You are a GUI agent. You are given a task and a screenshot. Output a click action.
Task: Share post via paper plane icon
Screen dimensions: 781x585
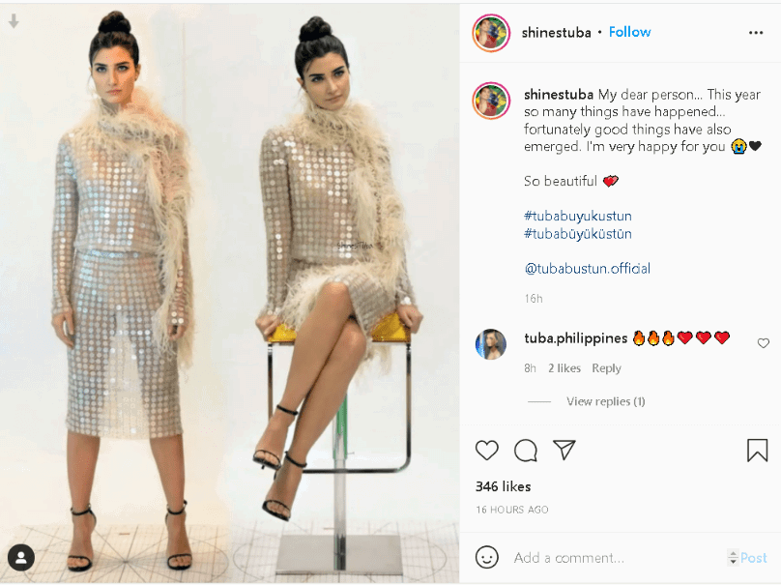(564, 450)
